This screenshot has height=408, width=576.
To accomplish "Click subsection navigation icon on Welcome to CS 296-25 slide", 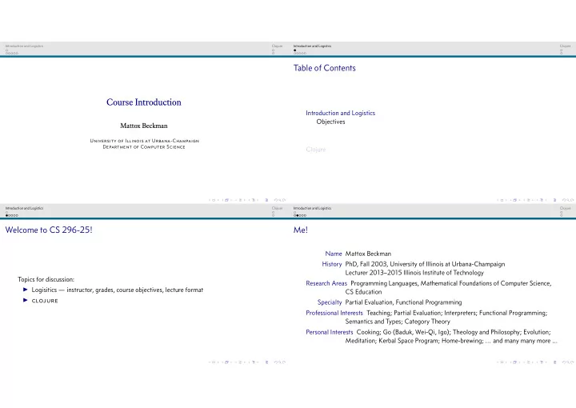I will point(240,362).
